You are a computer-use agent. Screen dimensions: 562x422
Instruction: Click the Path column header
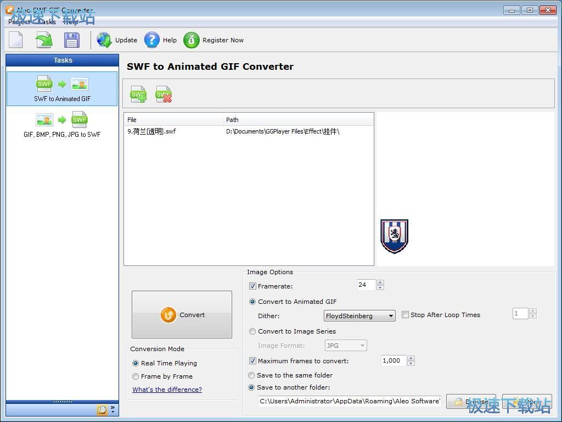click(298, 120)
